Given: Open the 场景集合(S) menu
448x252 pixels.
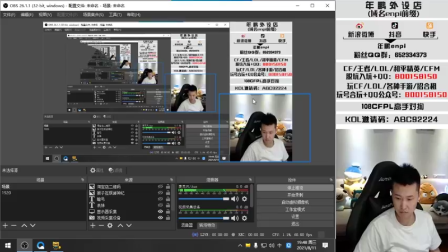Looking at the screenshot, I should pos(93,15).
